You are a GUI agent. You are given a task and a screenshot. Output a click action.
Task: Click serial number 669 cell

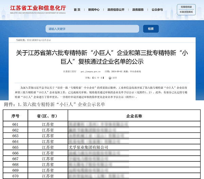pos(15,170)
